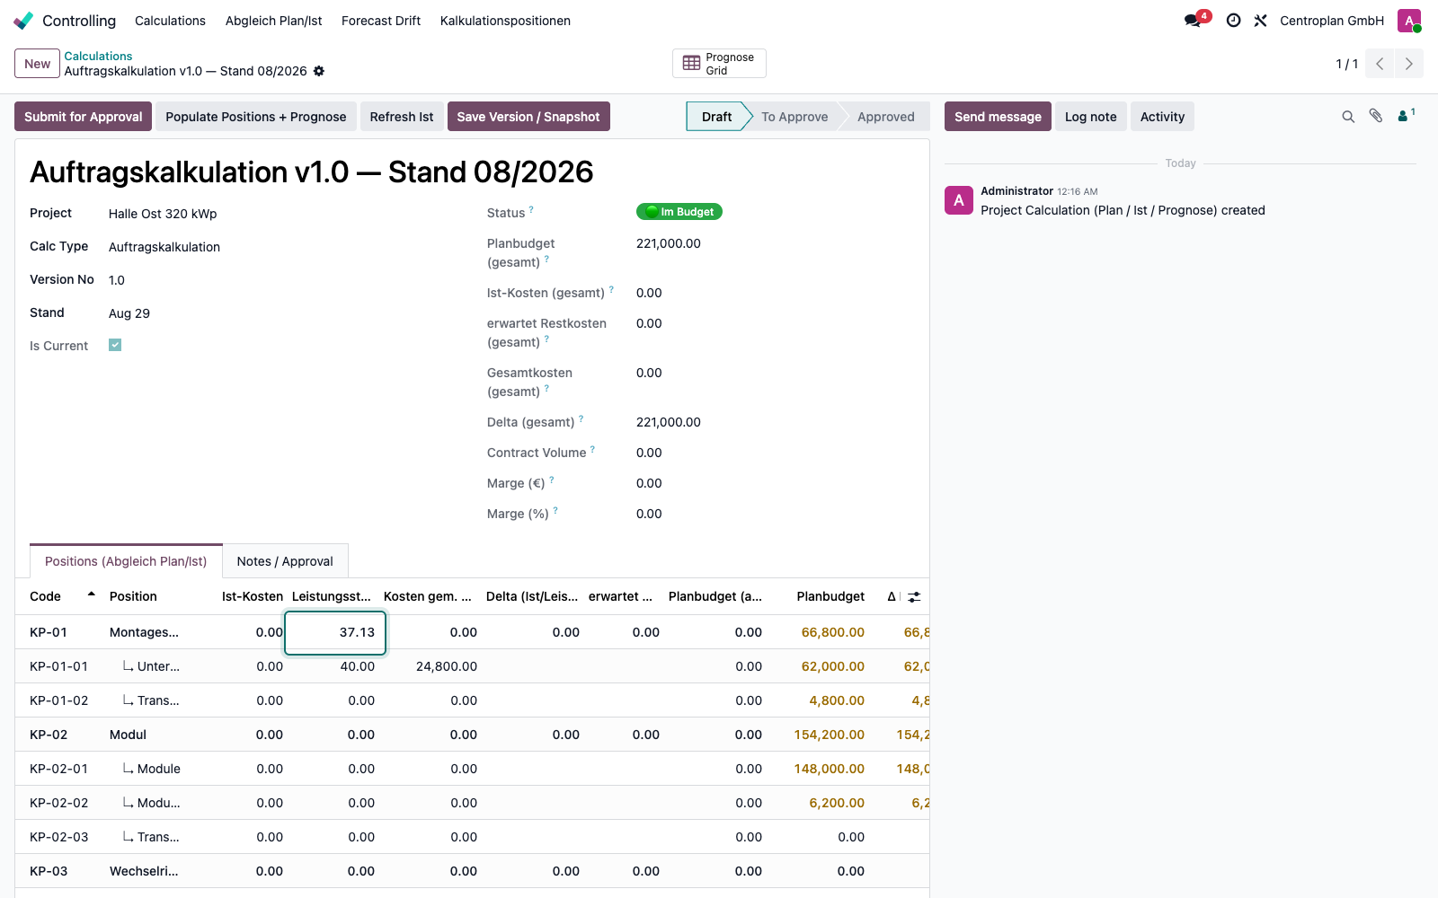The height and width of the screenshot is (898, 1438).
Task: Click the gear icon beside the record title
Action: [319, 71]
